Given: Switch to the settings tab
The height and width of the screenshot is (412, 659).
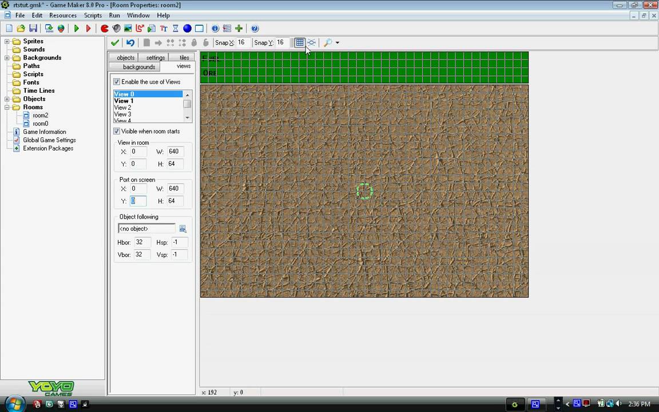Looking at the screenshot, I should pyautogui.click(x=156, y=58).
